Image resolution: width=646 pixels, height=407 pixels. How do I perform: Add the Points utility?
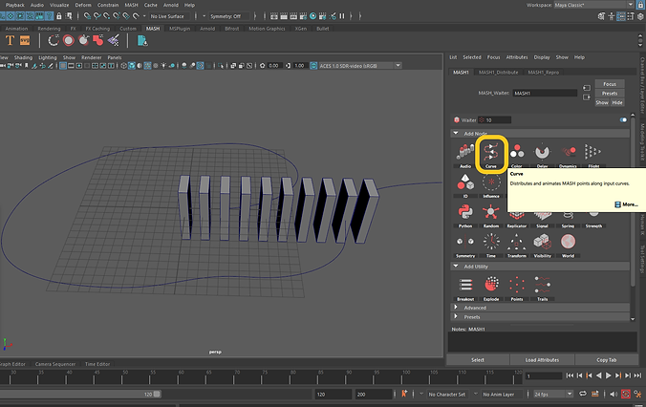tap(517, 289)
